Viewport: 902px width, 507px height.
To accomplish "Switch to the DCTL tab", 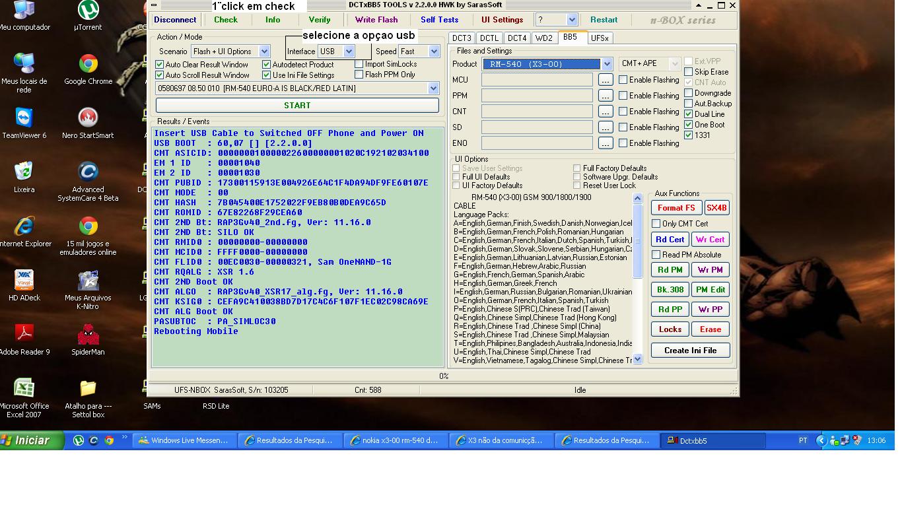I will coord(489,38).
